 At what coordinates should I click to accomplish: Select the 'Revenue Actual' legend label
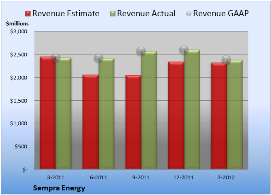[x=146, y=13]
